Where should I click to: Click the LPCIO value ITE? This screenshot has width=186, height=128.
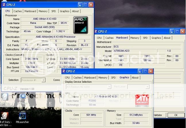(121, 65)
